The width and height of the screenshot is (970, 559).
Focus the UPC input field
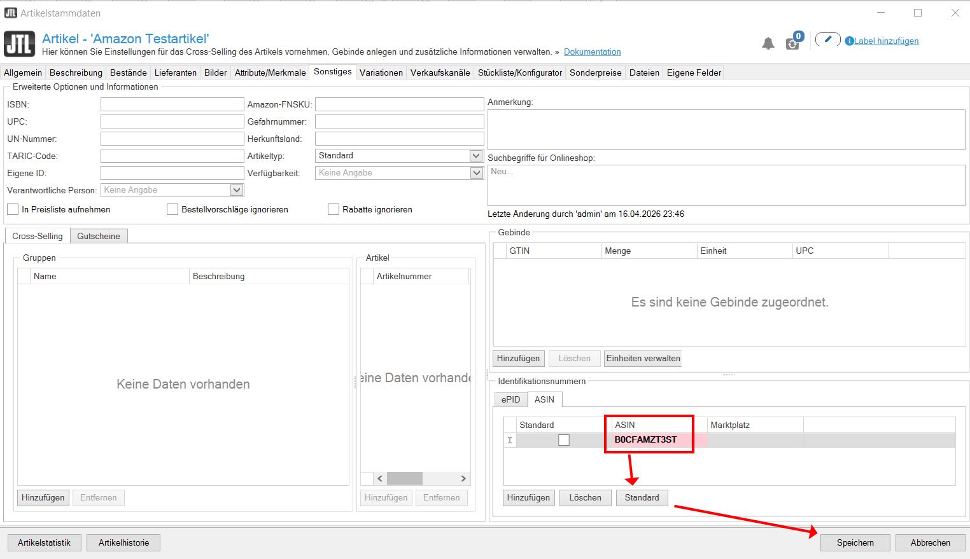point(172,121)
